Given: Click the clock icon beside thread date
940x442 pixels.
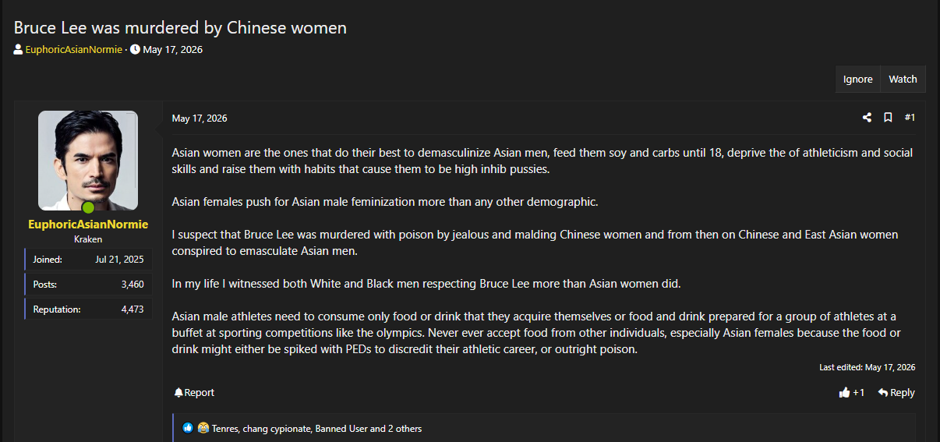Looking at the screenshot, I should (135, 49).
